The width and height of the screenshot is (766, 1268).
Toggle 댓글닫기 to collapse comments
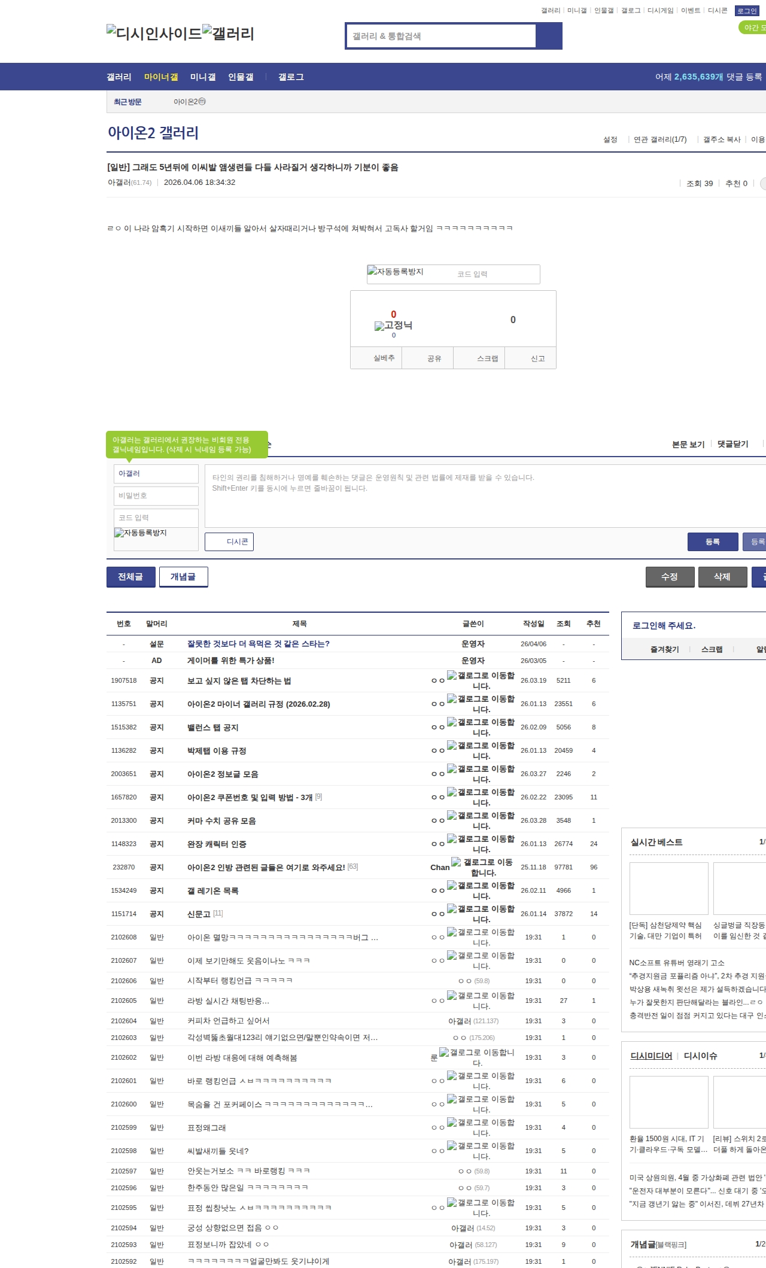pos(732,444)
